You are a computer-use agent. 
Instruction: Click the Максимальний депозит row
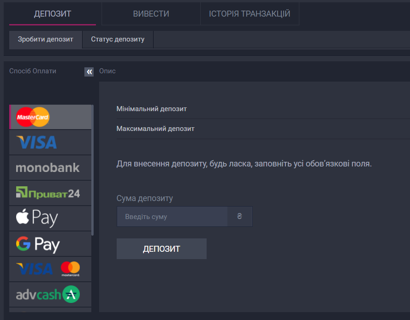[x=263, y=129]
